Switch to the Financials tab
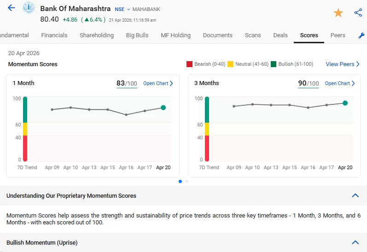This screenshot has width=367, height=252. coord(54,35)
